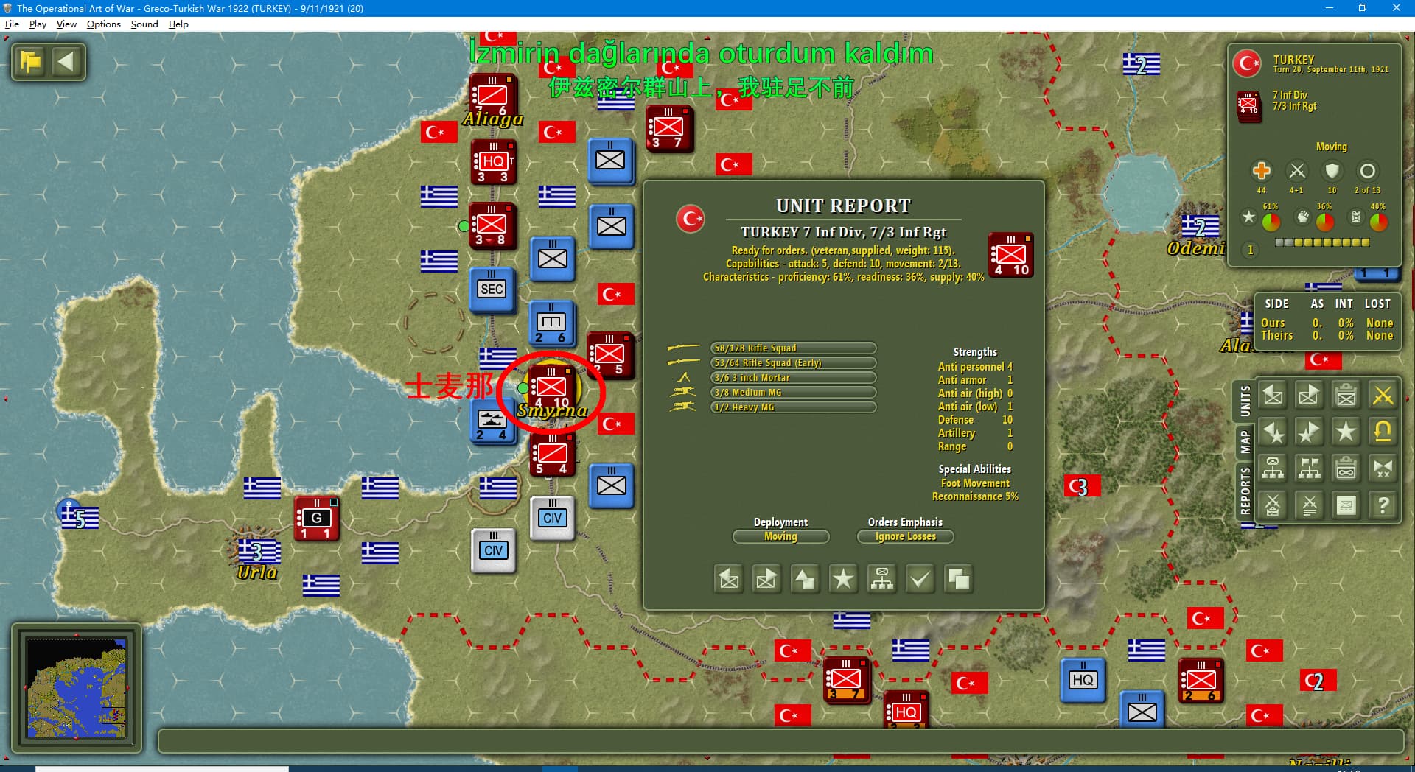
Task: Click the up-triangle square icon in Unit Report
Action: click(805, 580)
